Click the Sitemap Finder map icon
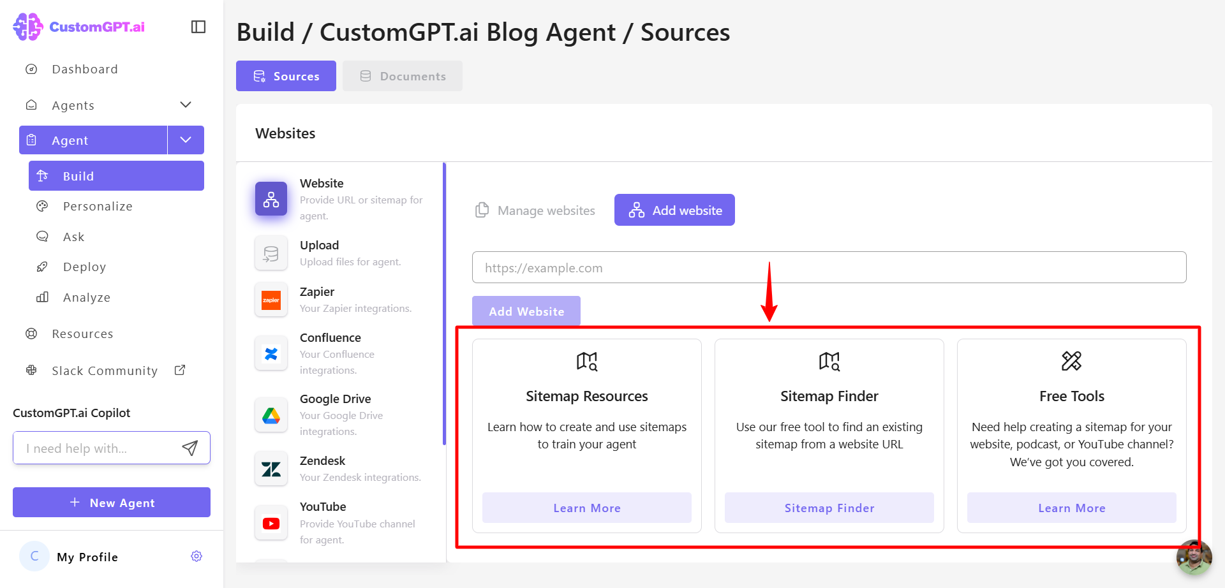The image size is (1225, 588). [x=829, y=361]
